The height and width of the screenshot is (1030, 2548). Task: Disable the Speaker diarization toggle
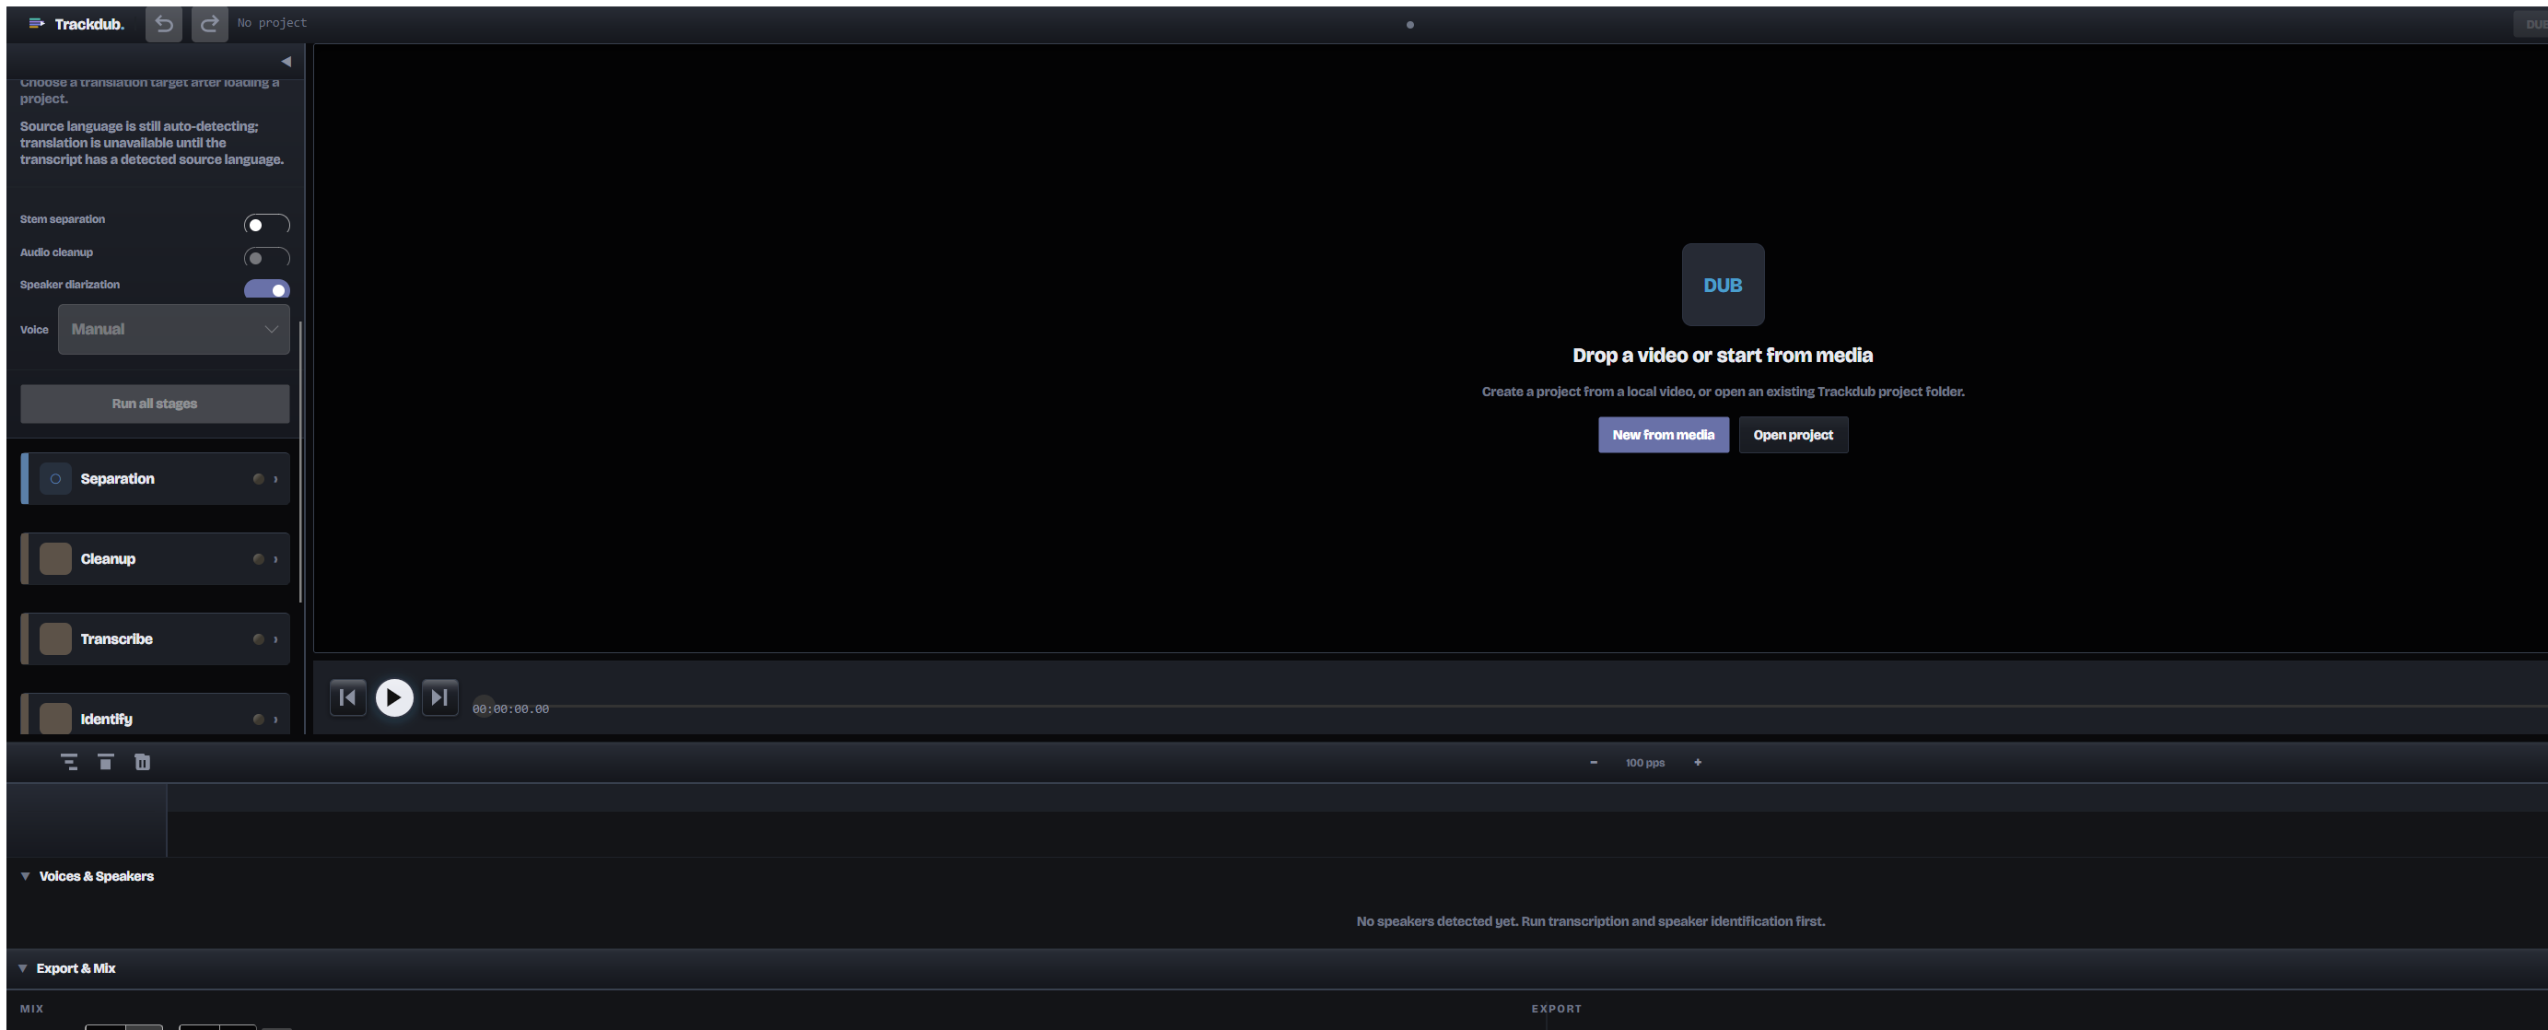pos(267,289)
